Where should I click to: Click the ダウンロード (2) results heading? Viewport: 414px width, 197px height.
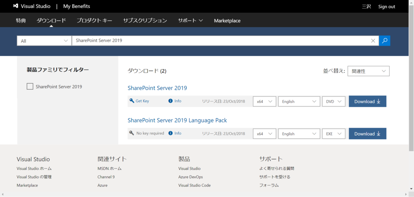tap(147, 71)
